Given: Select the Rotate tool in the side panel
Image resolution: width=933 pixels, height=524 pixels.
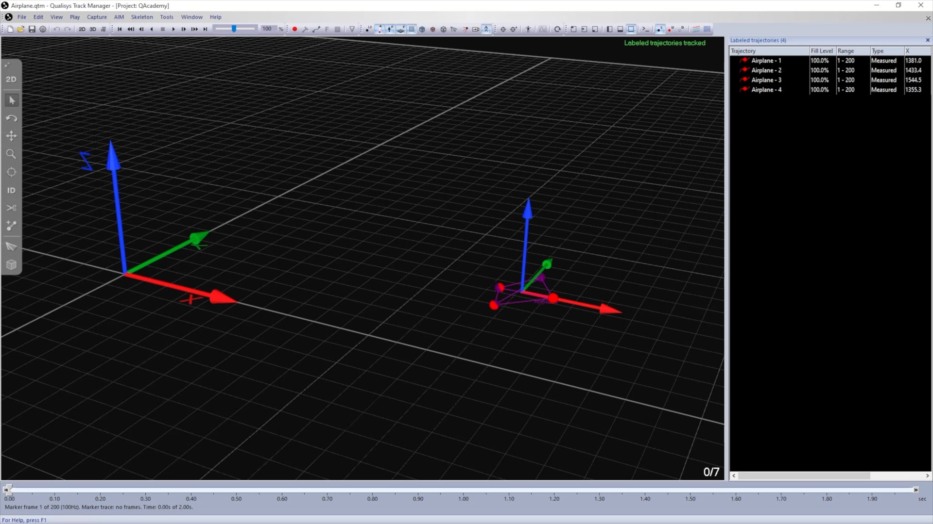Looking at the screenshot, I should [x=11, y=118].
